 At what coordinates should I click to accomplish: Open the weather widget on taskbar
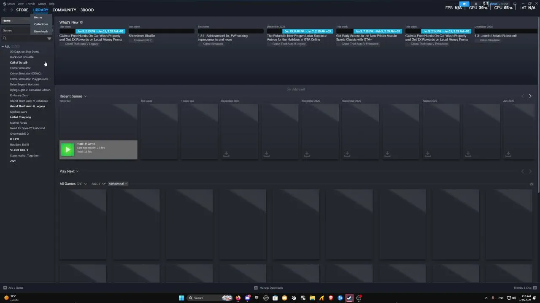click(11, 298)
